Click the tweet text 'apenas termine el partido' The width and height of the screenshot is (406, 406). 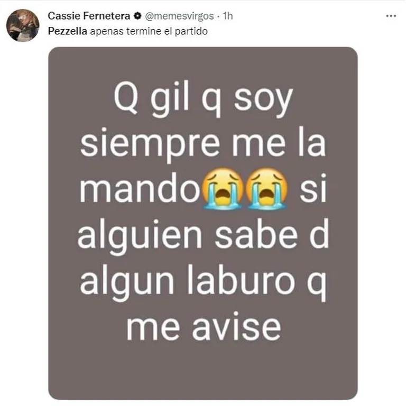click(x=149, y=31)
